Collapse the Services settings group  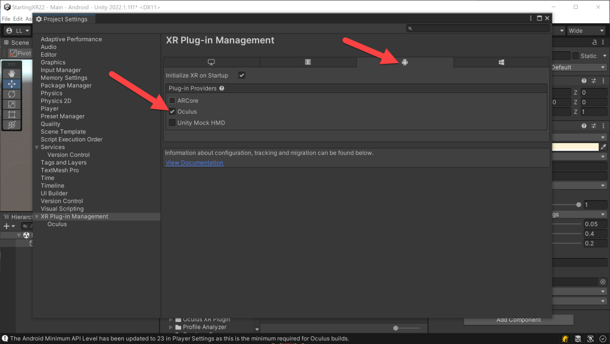tap(36, 147)
